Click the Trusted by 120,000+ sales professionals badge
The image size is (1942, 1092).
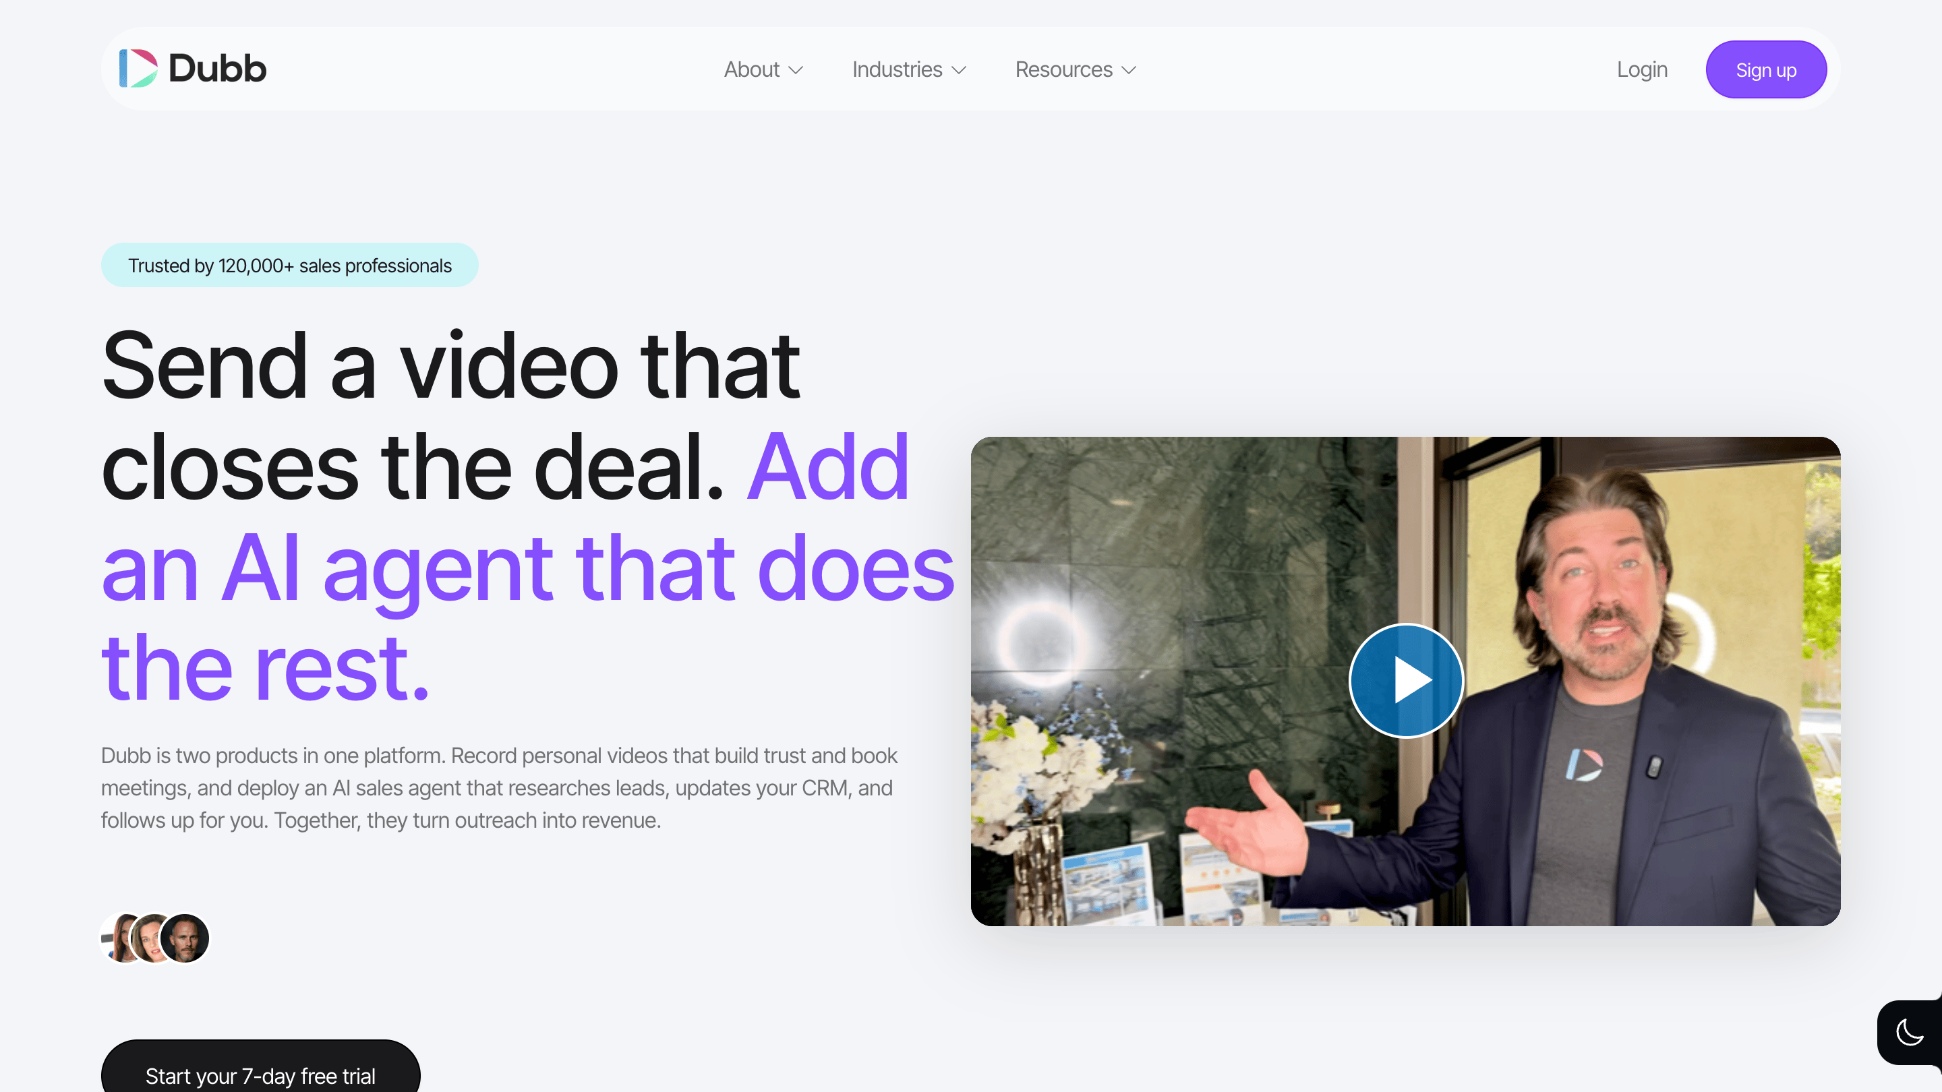[x=289, y=266]
